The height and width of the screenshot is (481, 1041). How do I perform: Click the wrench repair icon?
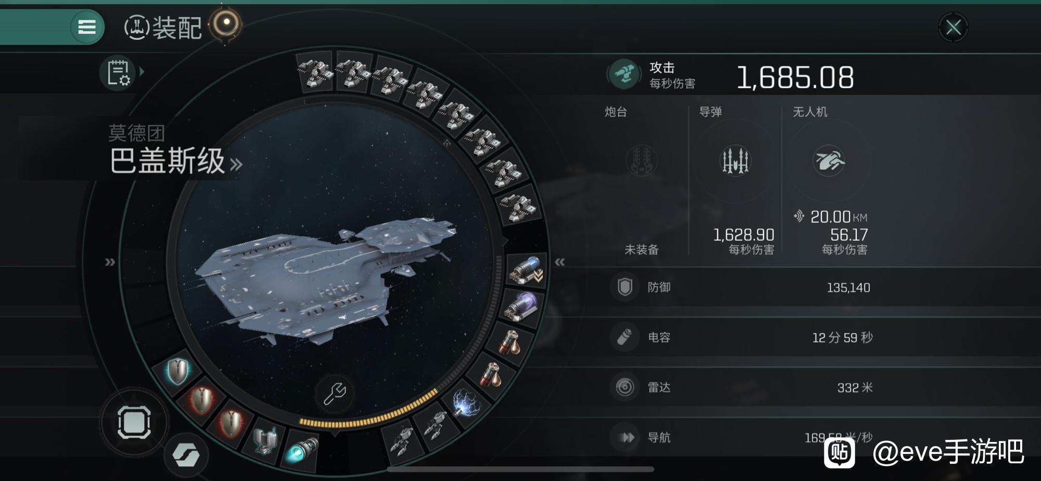point(335,393)
